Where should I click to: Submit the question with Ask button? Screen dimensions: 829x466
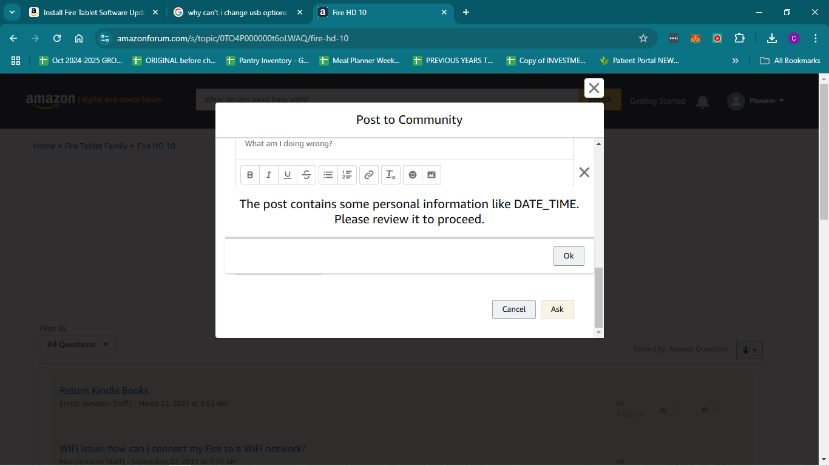(557, 309)
